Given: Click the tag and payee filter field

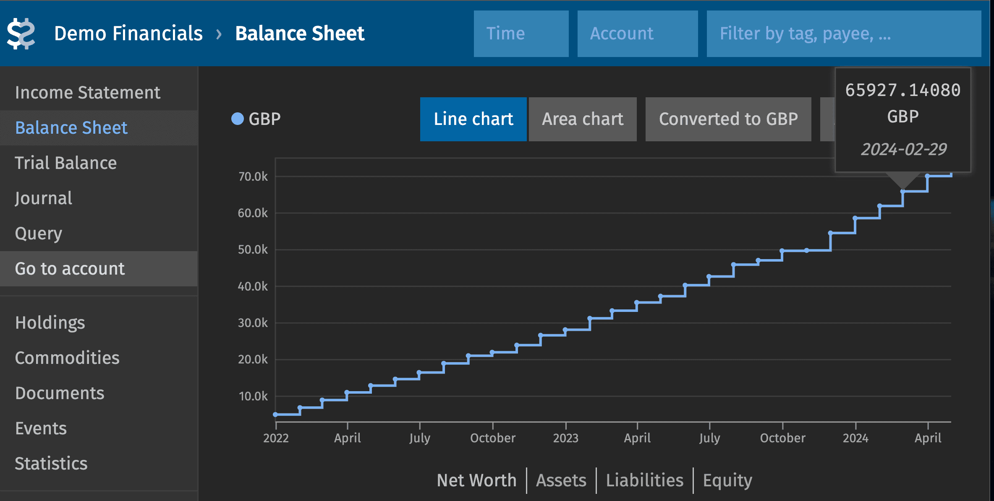Looking at the screenshot, I should coord(844,34).
